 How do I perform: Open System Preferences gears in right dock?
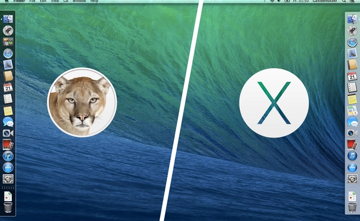coord(352,178)
